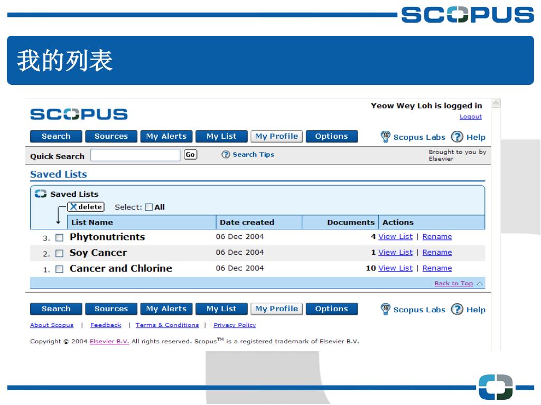Check the Phytonutrients list checkbox
This screenshot has width=541, height=405.
59,238
